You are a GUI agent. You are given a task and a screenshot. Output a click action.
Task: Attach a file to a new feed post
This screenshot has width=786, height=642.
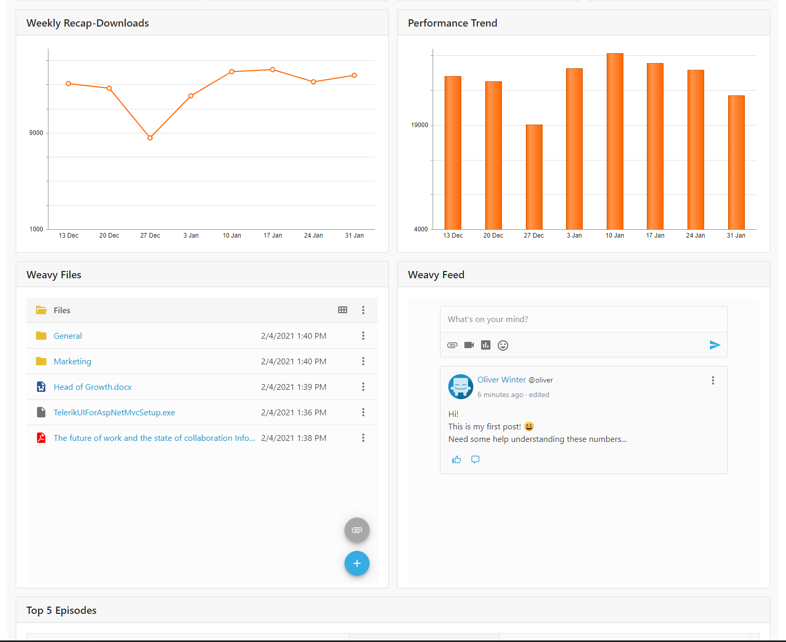[x=452, y=345]
